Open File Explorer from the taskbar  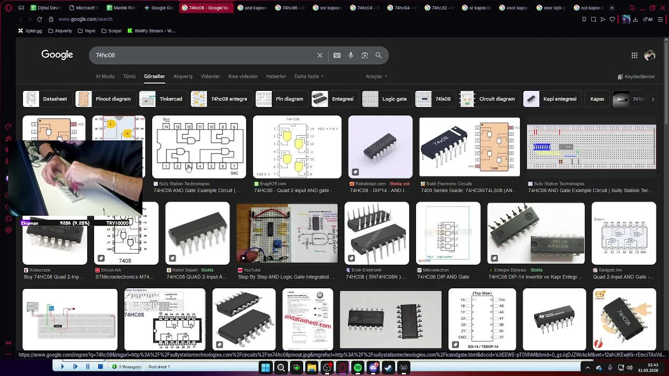pos(312,368)
